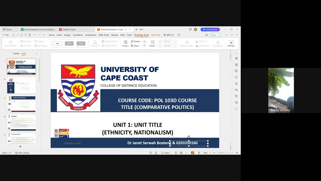Viewport: 321px width, 181px height.
Task: Click the Upgrade Now button
Action: 210,29
